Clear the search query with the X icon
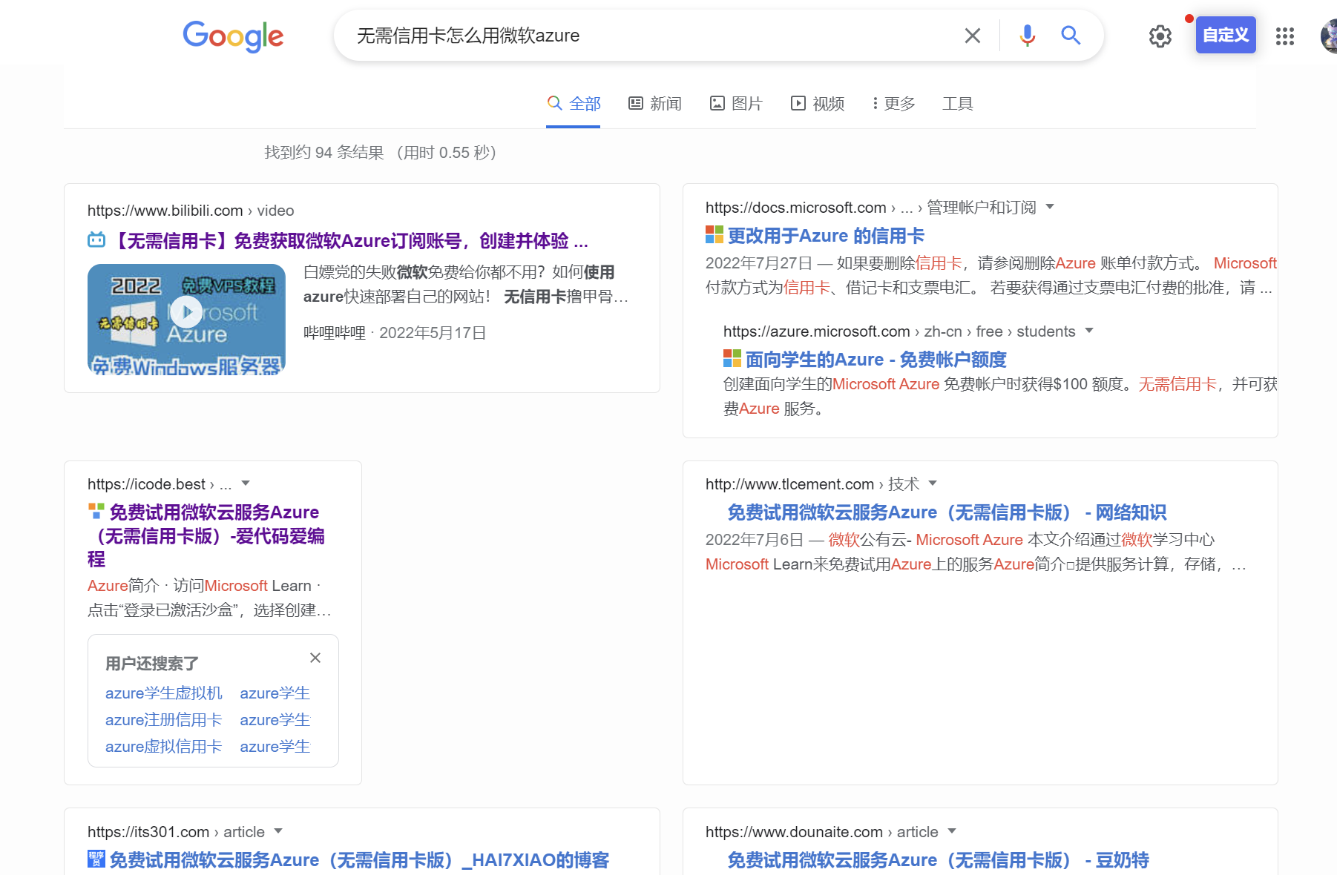 [x=973, y=35]
